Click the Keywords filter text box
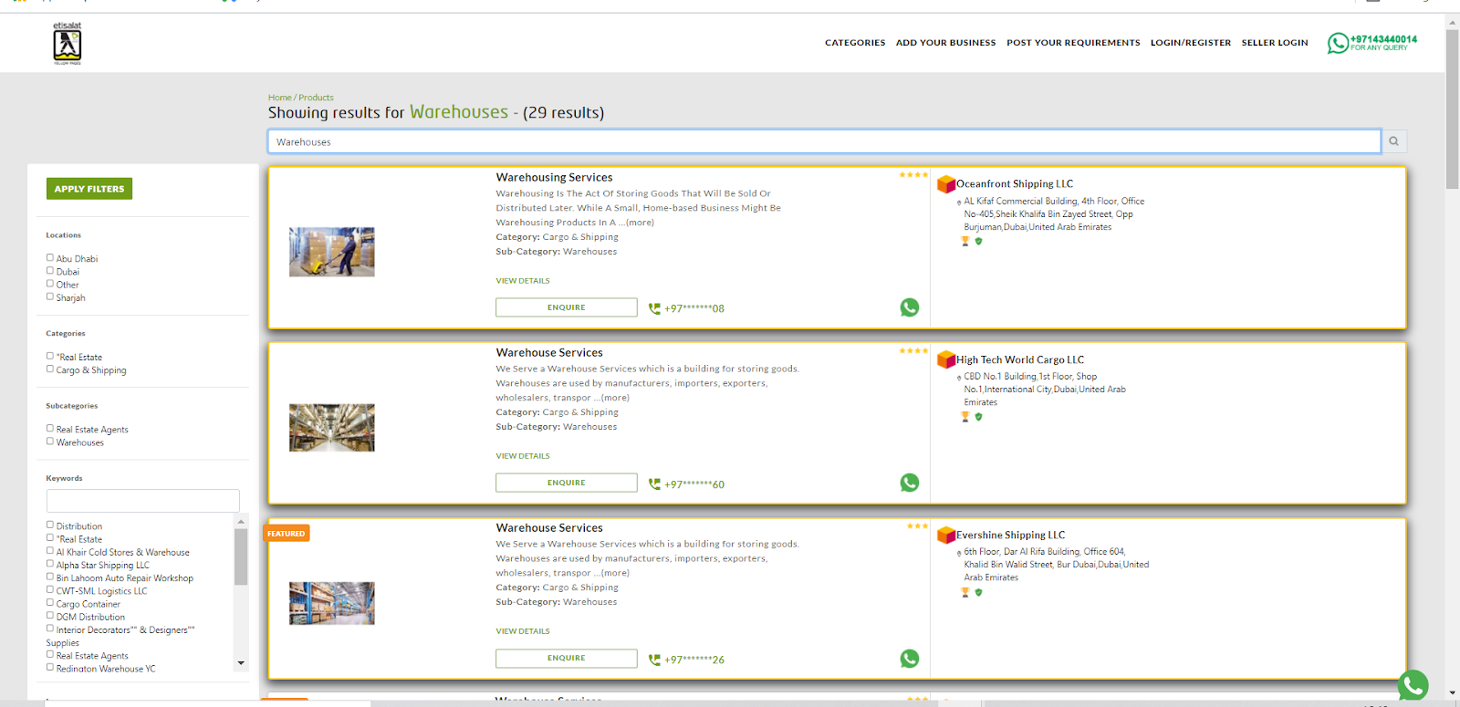Image resolution: width=1460 pixels, height=707 pixels. pyautogui.click(x=143, y=500)
